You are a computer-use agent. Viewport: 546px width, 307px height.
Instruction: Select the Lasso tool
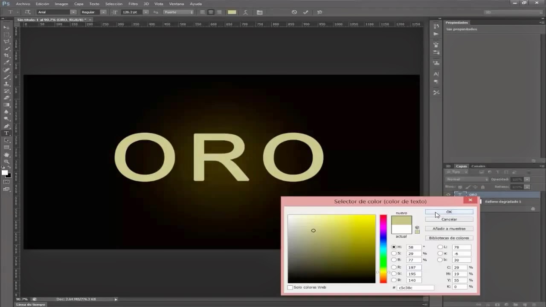pyautogui.click(x=6, y=42)
